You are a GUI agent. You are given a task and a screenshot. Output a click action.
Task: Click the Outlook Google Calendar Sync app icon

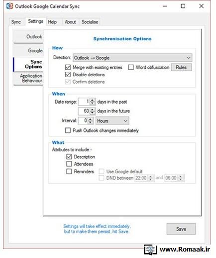9,6
